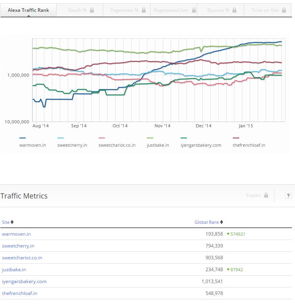295x308 pixels.
Task: Click the Oct '14 x-axis label
Action: [120, 126]
